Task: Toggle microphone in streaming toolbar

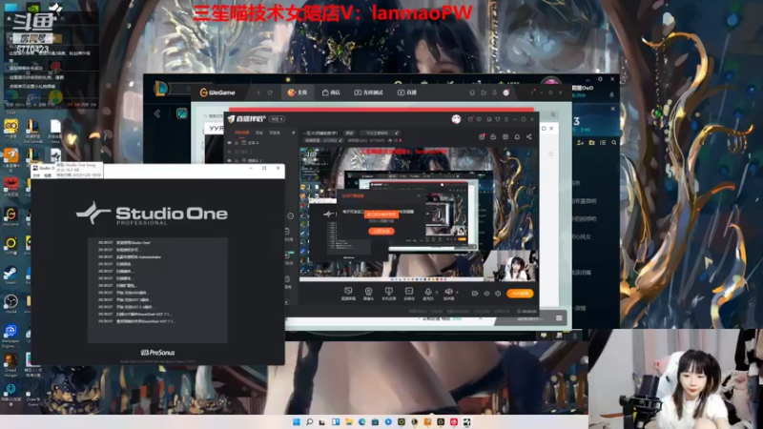Action: click(427, 293)
